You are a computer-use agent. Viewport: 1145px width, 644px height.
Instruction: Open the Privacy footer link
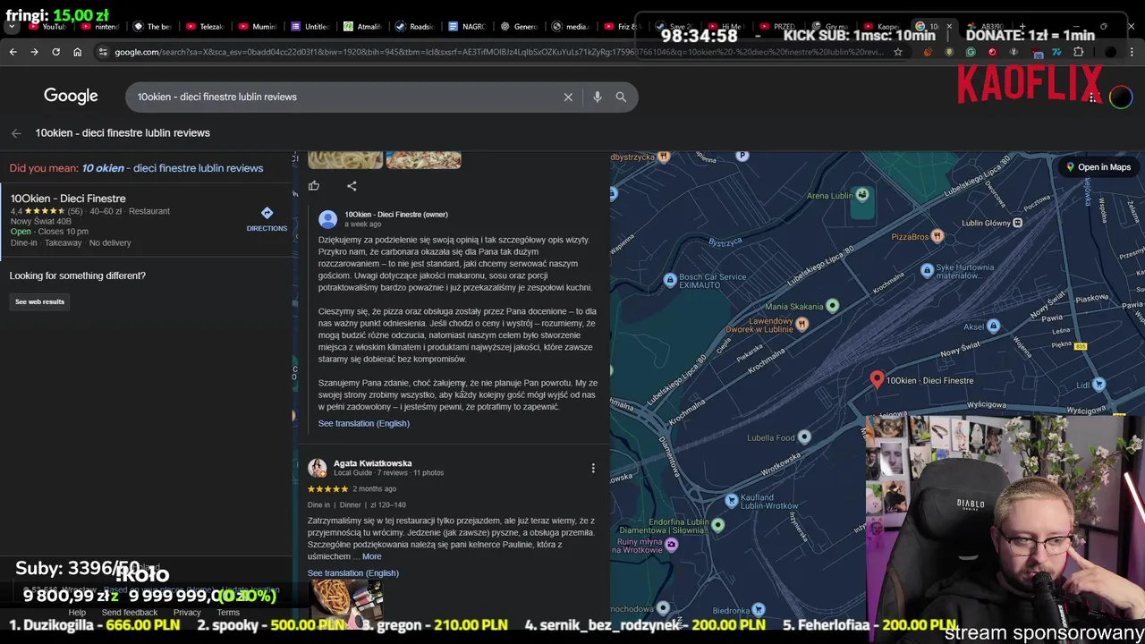tap(187, 613)
